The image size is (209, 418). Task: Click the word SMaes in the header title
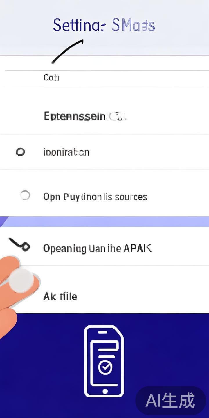[x=133, y=26]
